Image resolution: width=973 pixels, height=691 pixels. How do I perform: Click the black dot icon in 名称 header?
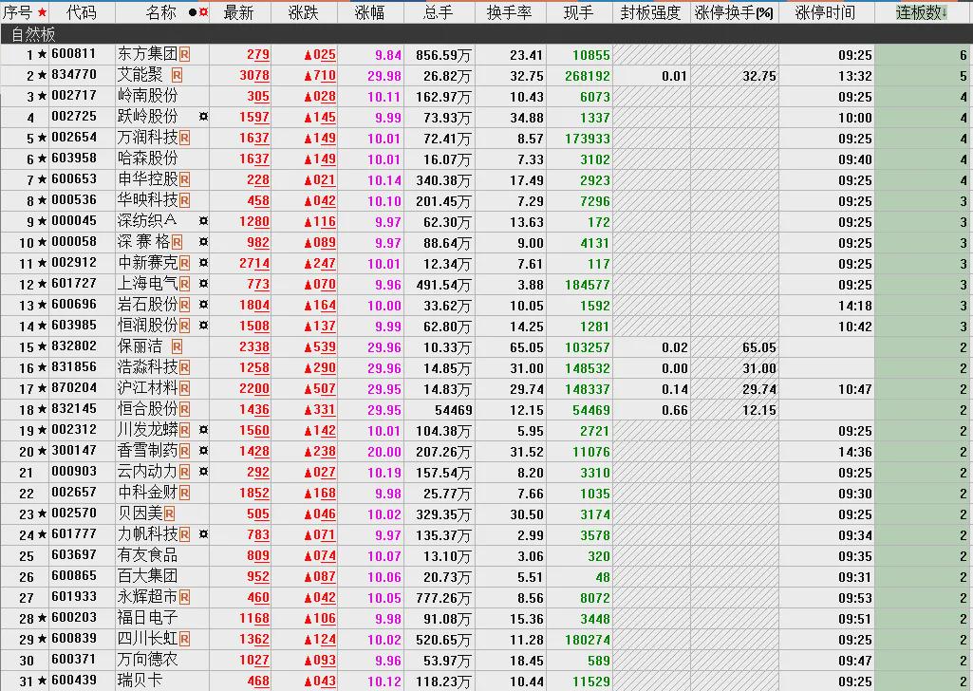pos(192,11)
